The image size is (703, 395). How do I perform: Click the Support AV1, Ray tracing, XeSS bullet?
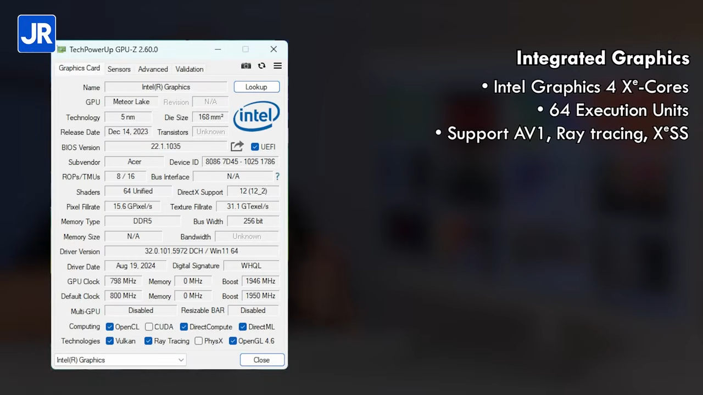pyautogui.click(x=562, y=134)
